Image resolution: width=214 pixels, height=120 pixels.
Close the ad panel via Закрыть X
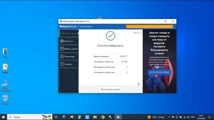138,33
